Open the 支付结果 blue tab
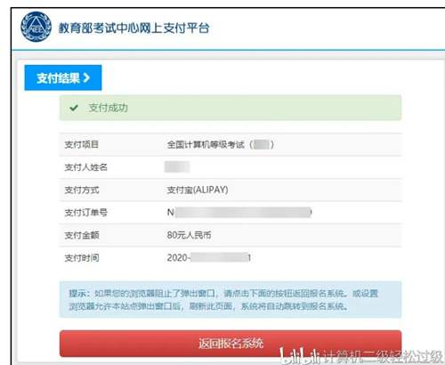445x365 pixels. [x=63, y=77]
